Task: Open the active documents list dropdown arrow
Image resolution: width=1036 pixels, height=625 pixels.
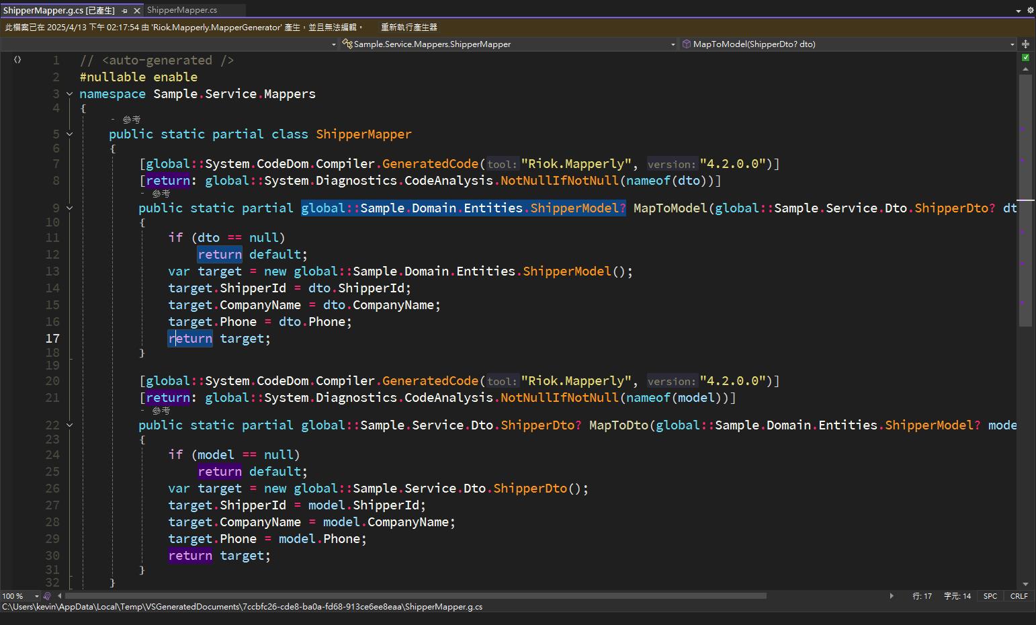Action: tap(1019, 11)
